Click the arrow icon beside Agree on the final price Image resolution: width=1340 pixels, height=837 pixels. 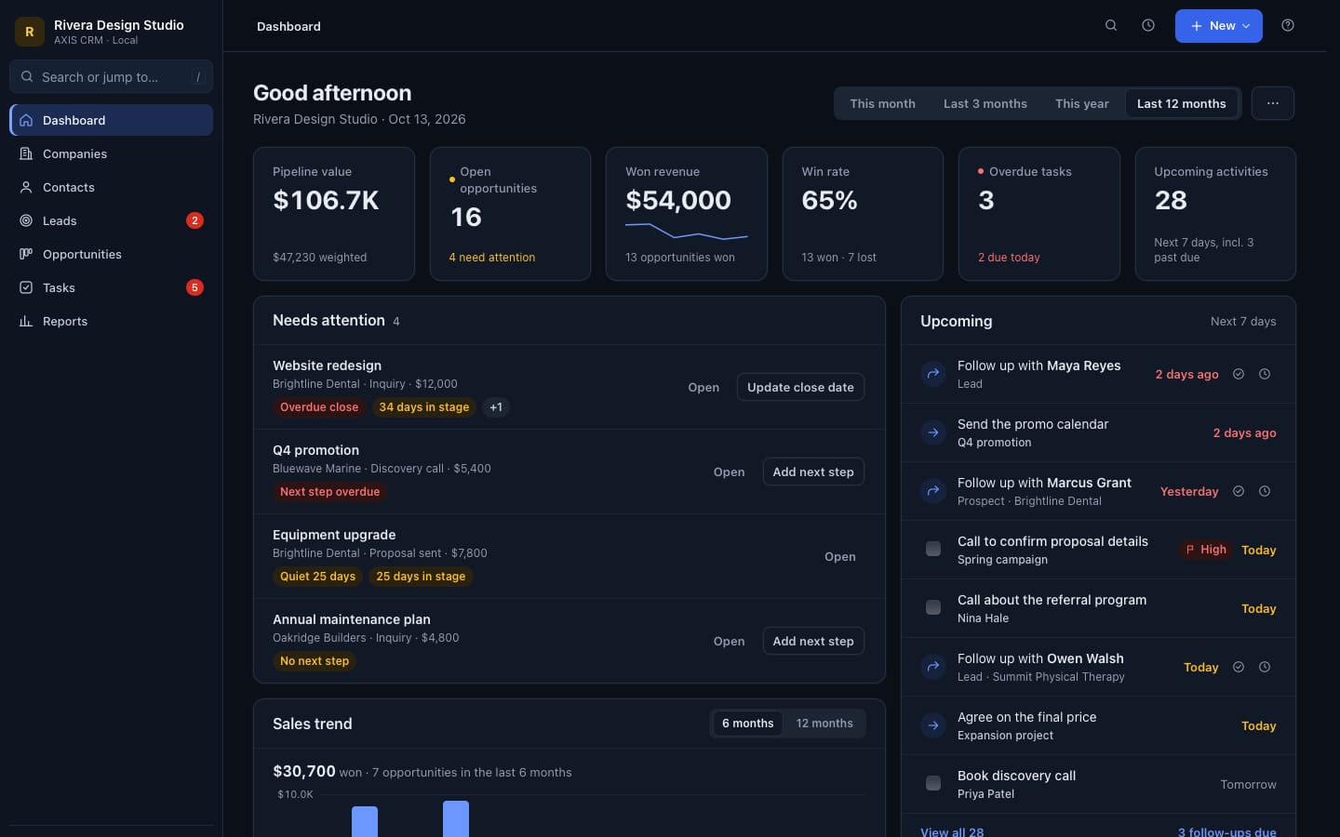tap(933, 725)
